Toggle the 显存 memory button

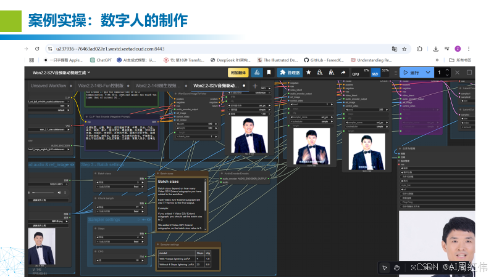(x=375, y=73)
